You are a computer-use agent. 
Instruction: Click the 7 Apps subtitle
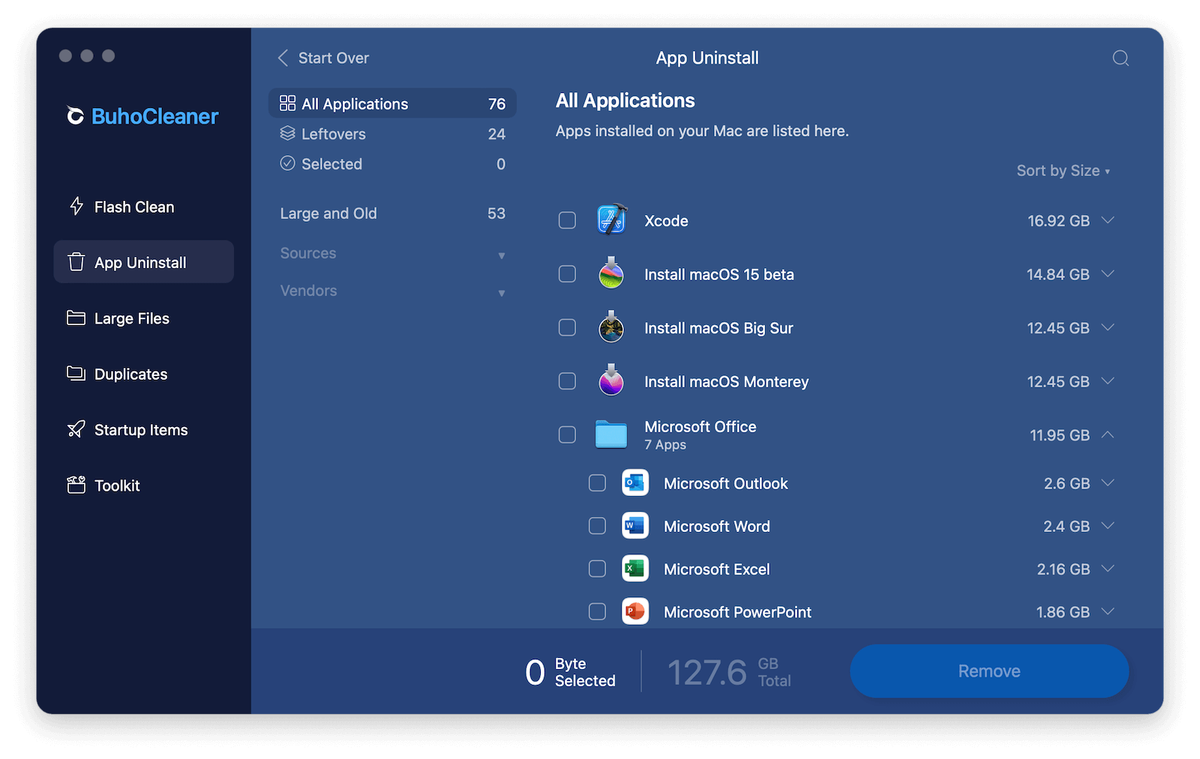click(665, 445)
